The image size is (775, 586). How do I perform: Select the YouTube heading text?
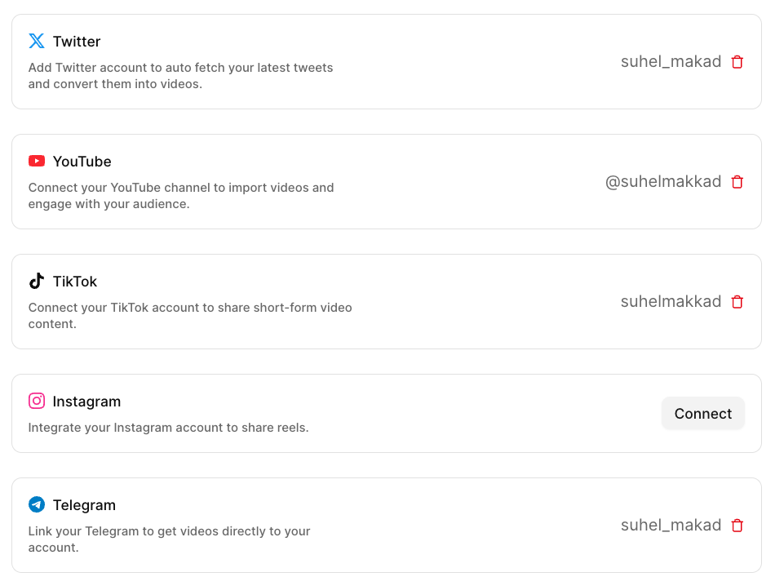82,162
